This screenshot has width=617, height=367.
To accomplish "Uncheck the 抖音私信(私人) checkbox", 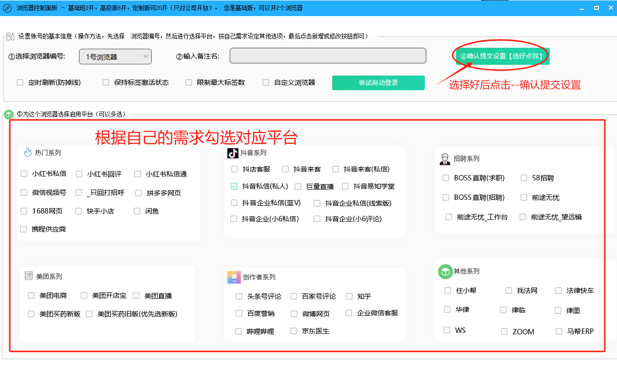I will coord(234,186).
